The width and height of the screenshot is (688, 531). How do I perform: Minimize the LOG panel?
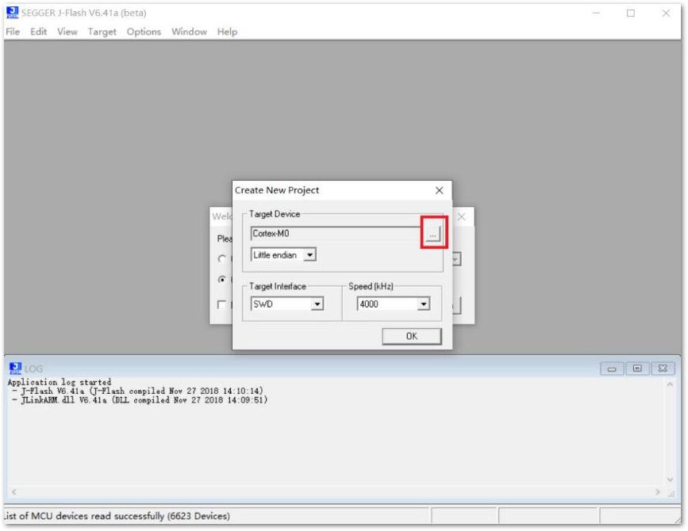point(612,369)
